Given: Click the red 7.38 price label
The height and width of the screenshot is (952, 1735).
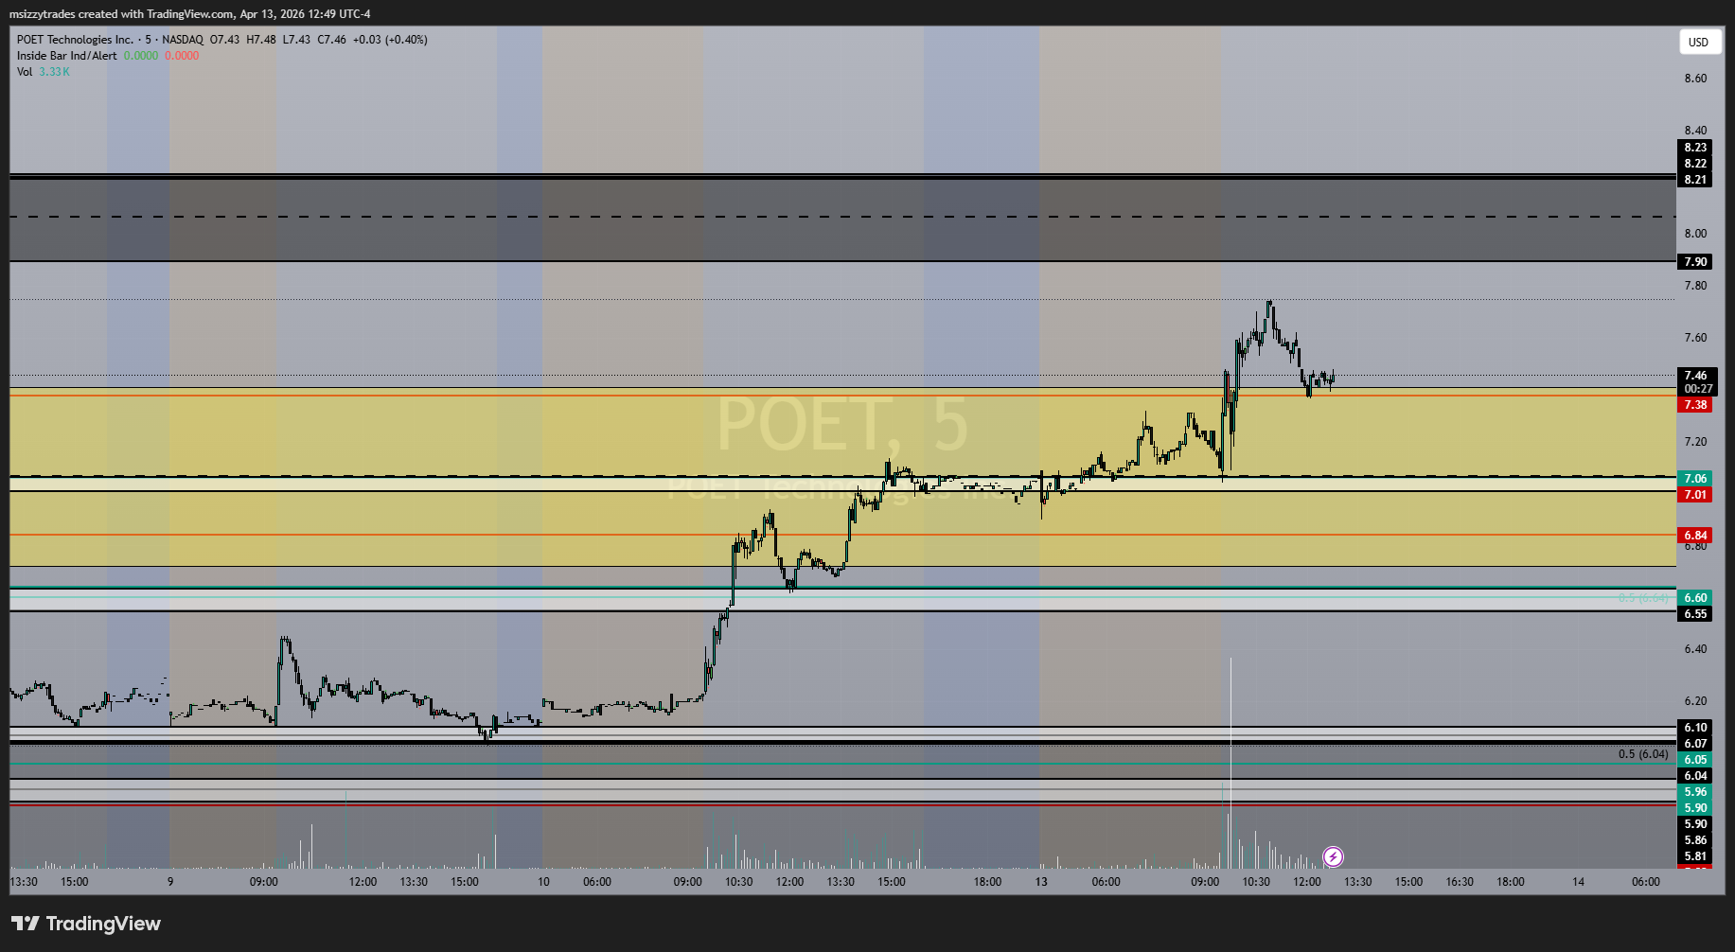Looking at the screenshot, I should point(1695,405).
